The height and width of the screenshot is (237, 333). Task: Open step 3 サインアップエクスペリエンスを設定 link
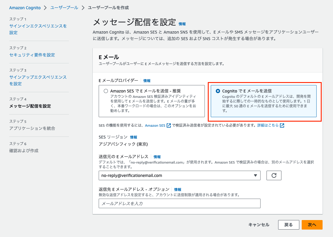38,80
